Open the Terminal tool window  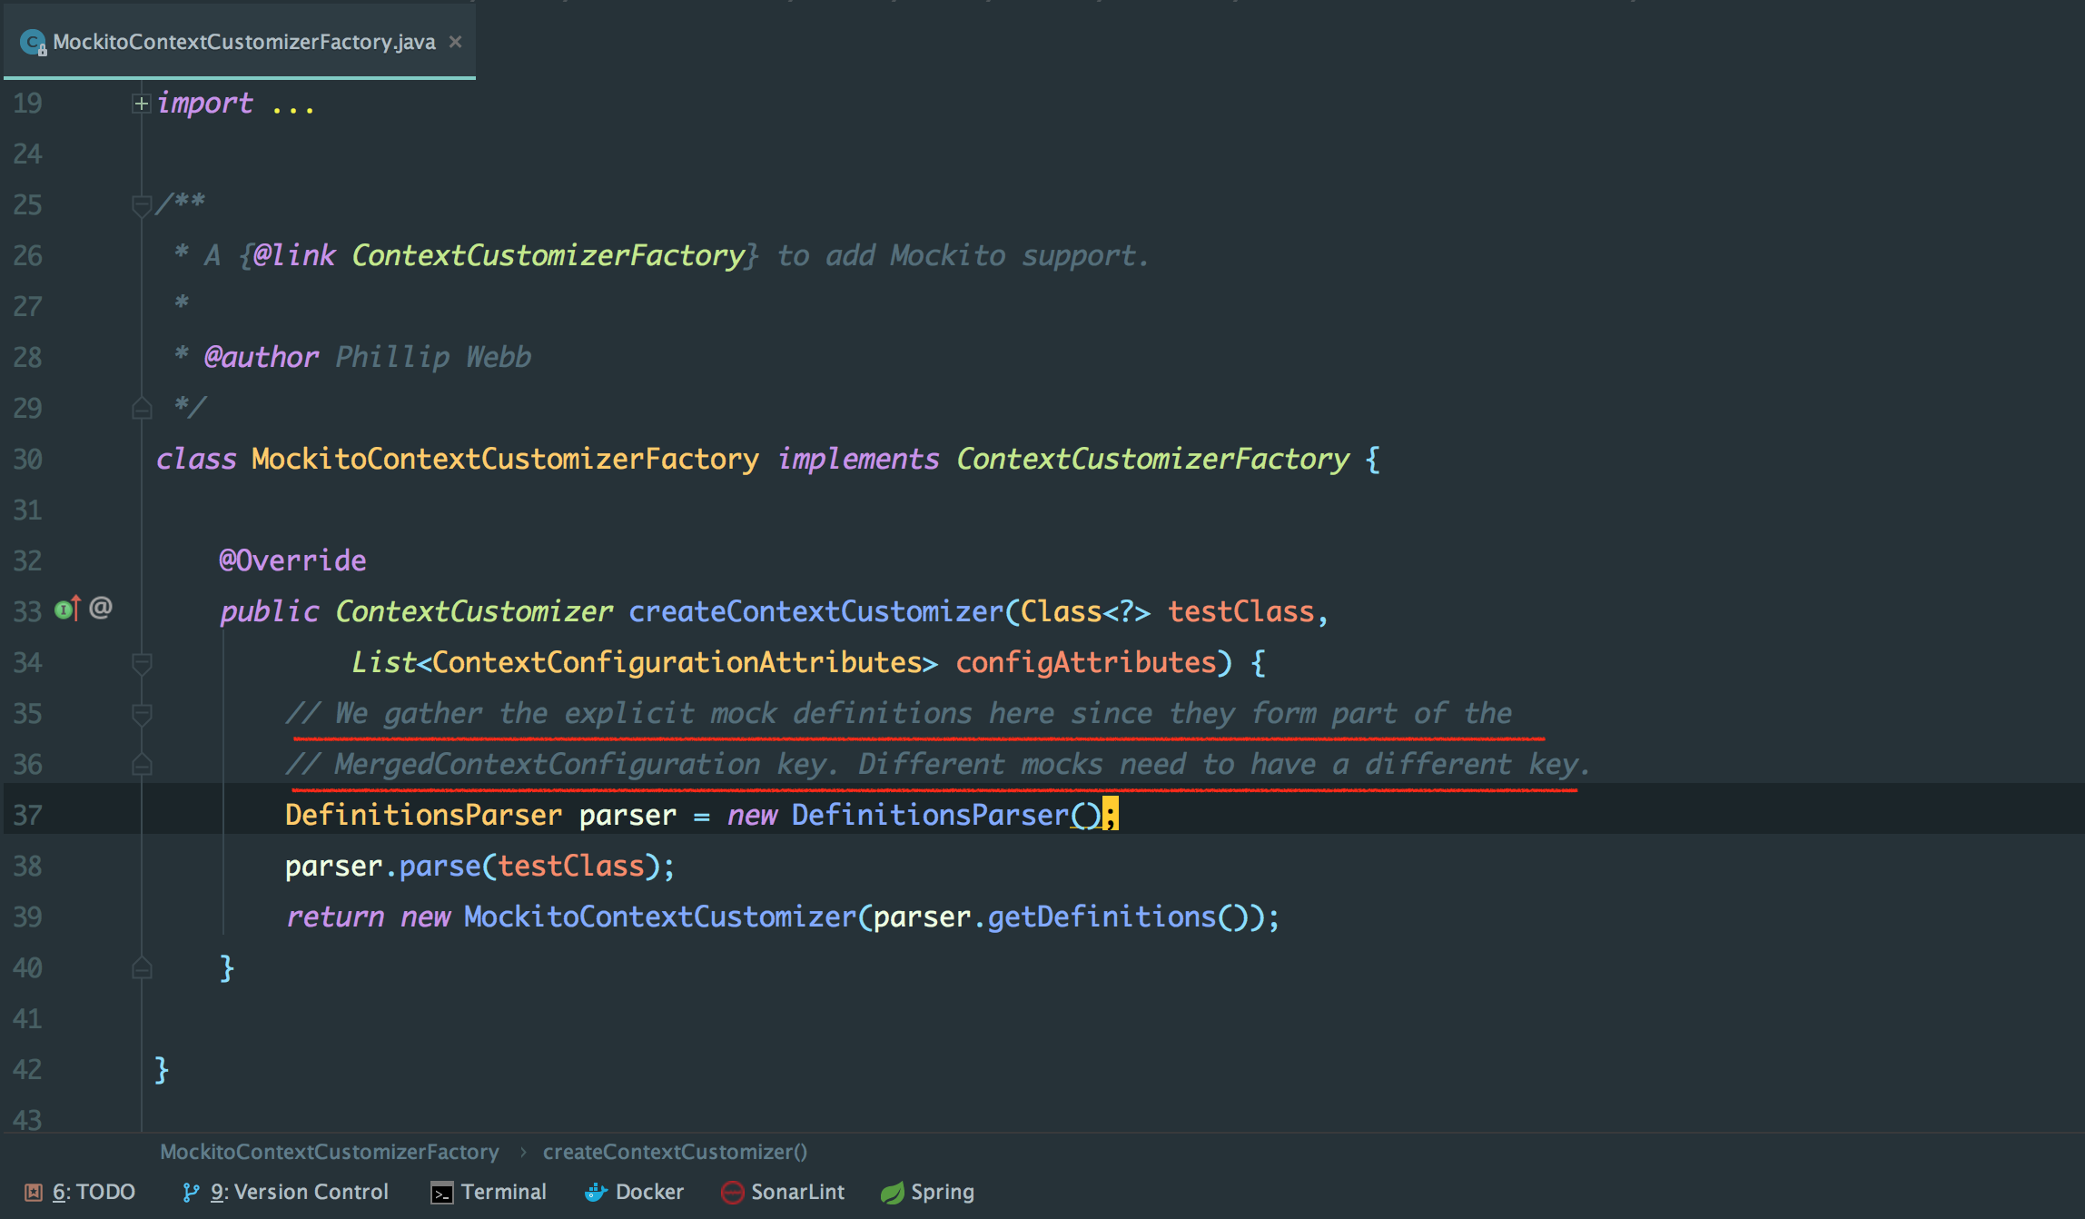pyautogui.click(x=489, y=1192)
